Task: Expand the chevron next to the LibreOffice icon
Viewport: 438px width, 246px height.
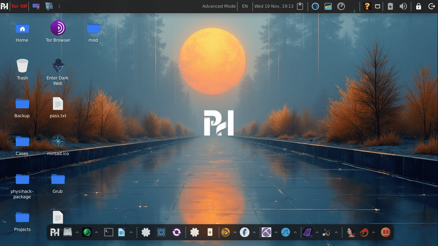Action: pyautogui.click(x=131, y=232)
